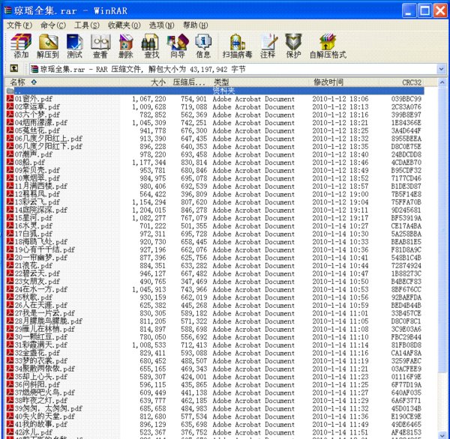Select file 39匆匆，太匆匆.pdf

coord(49,408)
